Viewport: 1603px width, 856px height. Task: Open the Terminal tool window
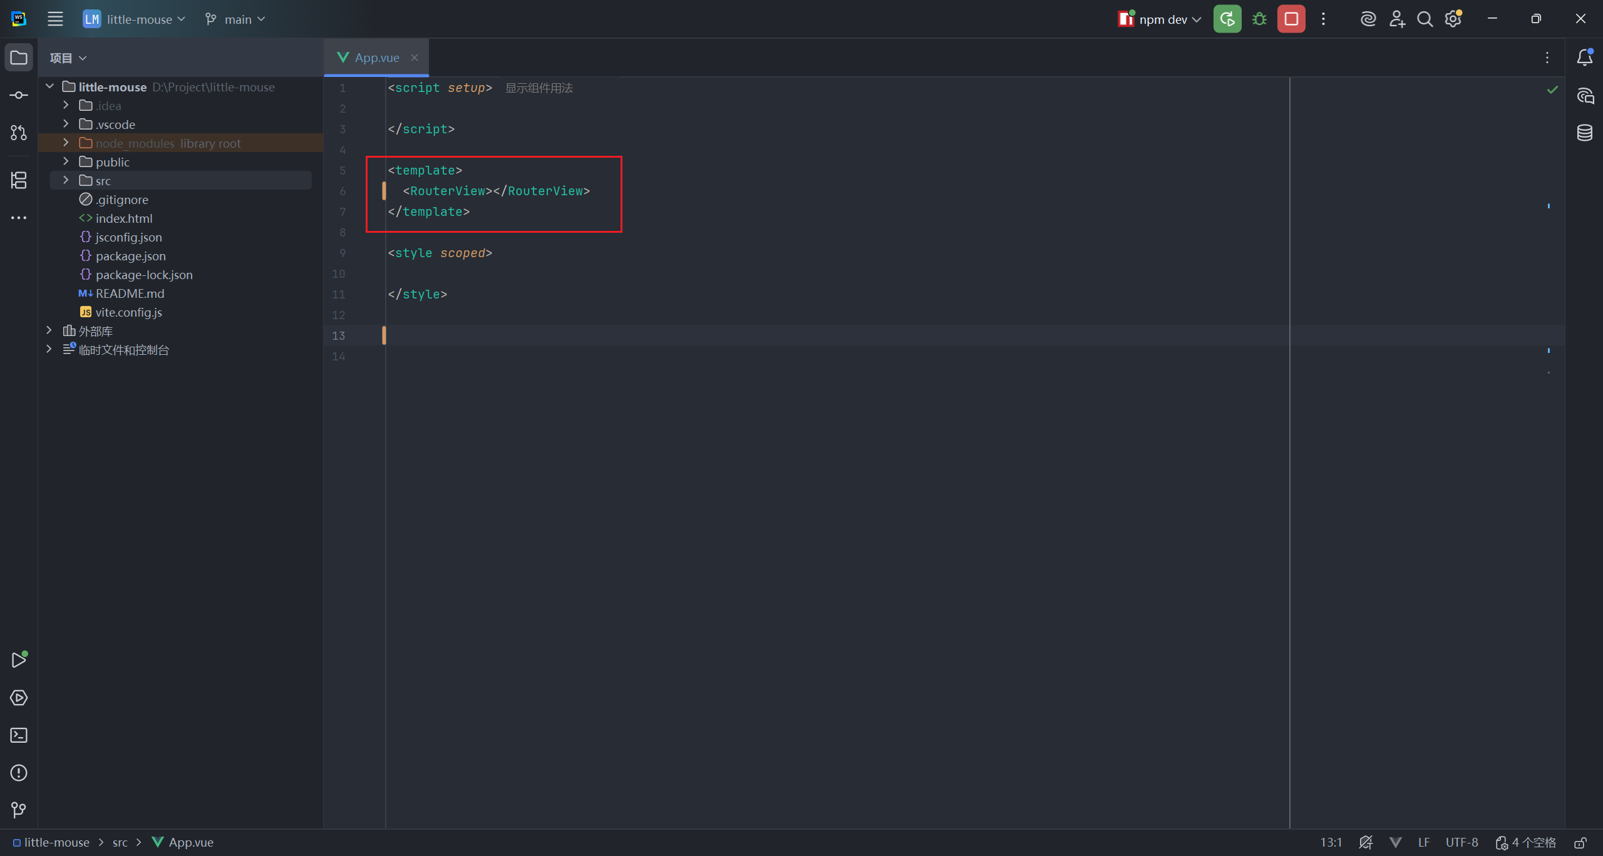19,735
